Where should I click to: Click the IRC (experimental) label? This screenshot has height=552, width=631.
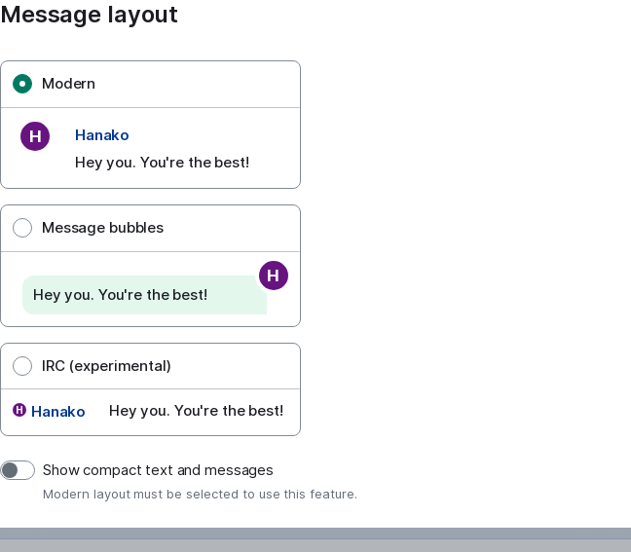(106, 366)
